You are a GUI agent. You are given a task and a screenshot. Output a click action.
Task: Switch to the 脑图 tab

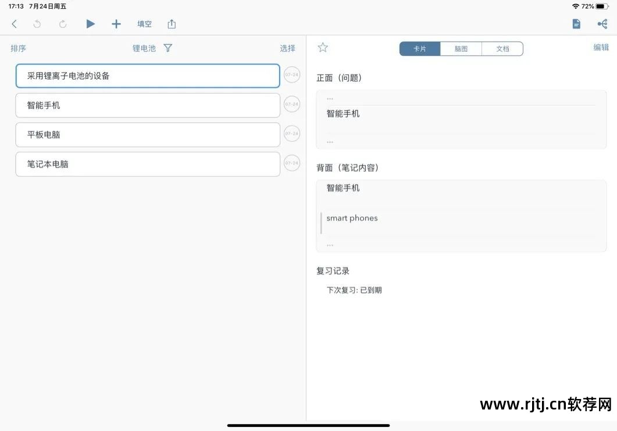tap(461, 49)
